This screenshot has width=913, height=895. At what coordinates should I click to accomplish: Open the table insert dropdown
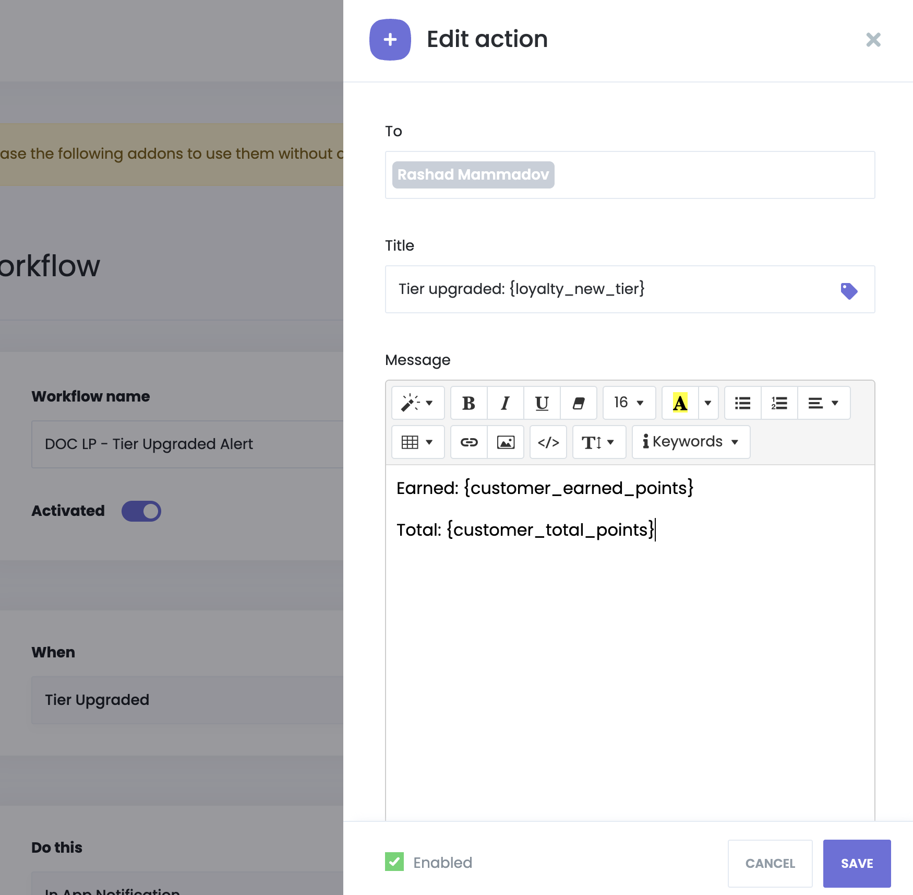pos(417,442)
